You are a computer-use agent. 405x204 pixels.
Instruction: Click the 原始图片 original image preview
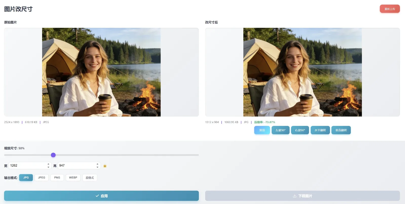pyautogui.click(x=101, y=72)
